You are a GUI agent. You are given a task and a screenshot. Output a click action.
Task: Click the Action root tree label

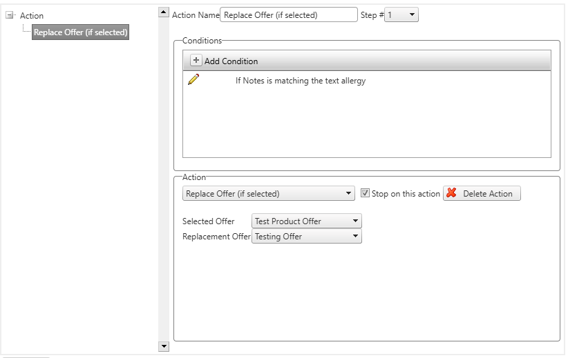(32, 16)
